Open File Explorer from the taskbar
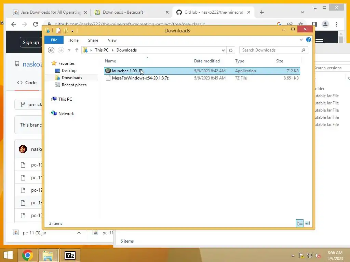Image resolution: width=350 pixels, height=262 pixels. coord(48,255)
